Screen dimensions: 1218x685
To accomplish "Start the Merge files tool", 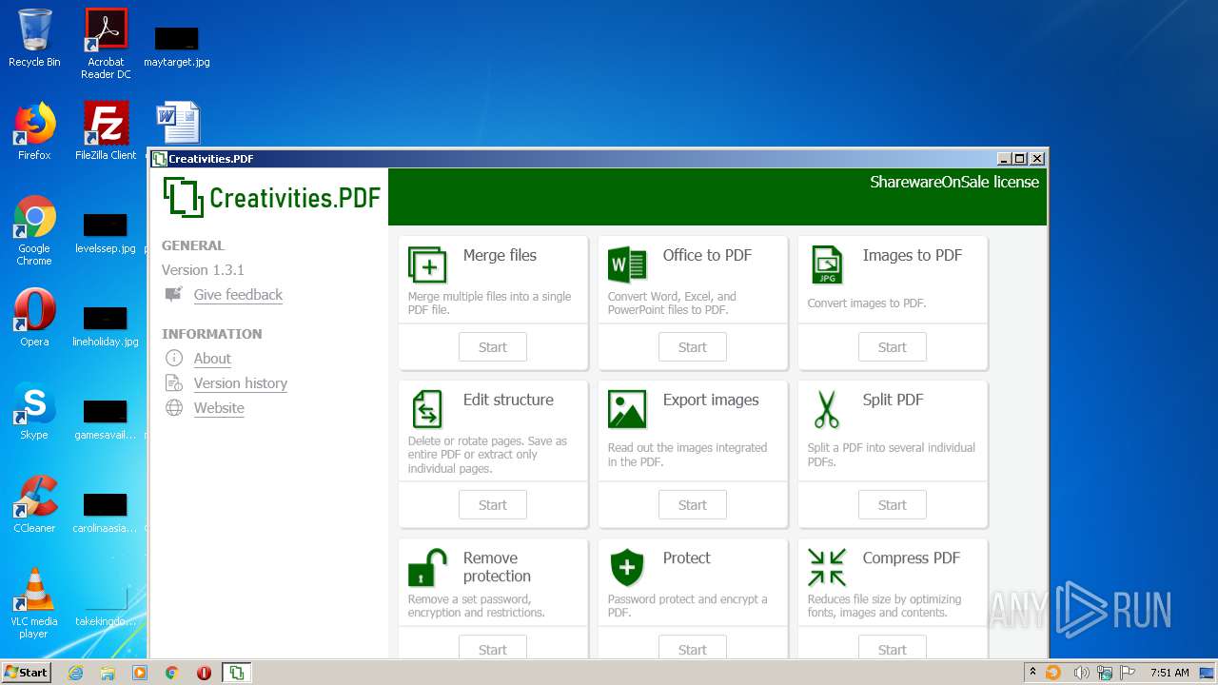I will coord(493,347).
